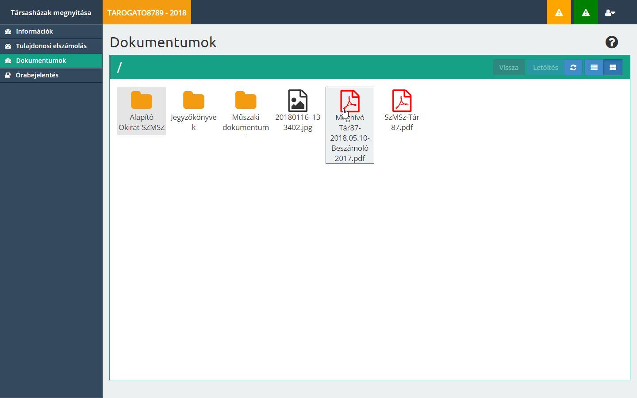Click the refresh icon button
Viewport: 637px width, 398px height.
coord(573,67)
